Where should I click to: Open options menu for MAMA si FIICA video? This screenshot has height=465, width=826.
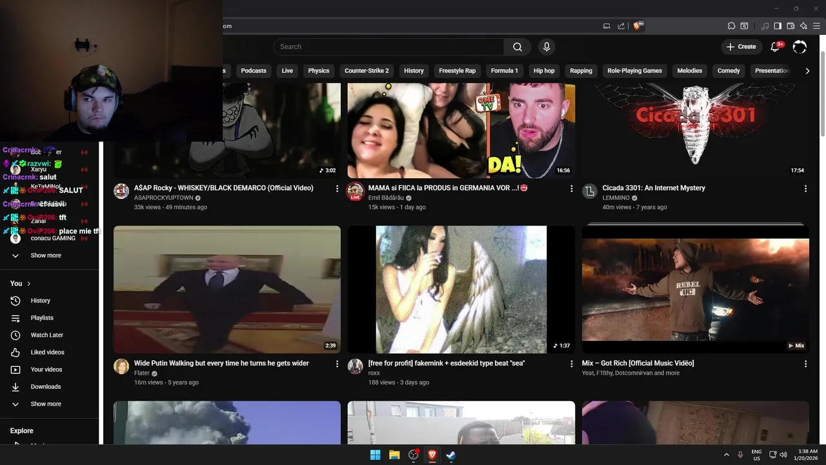(x=571, y=189)
